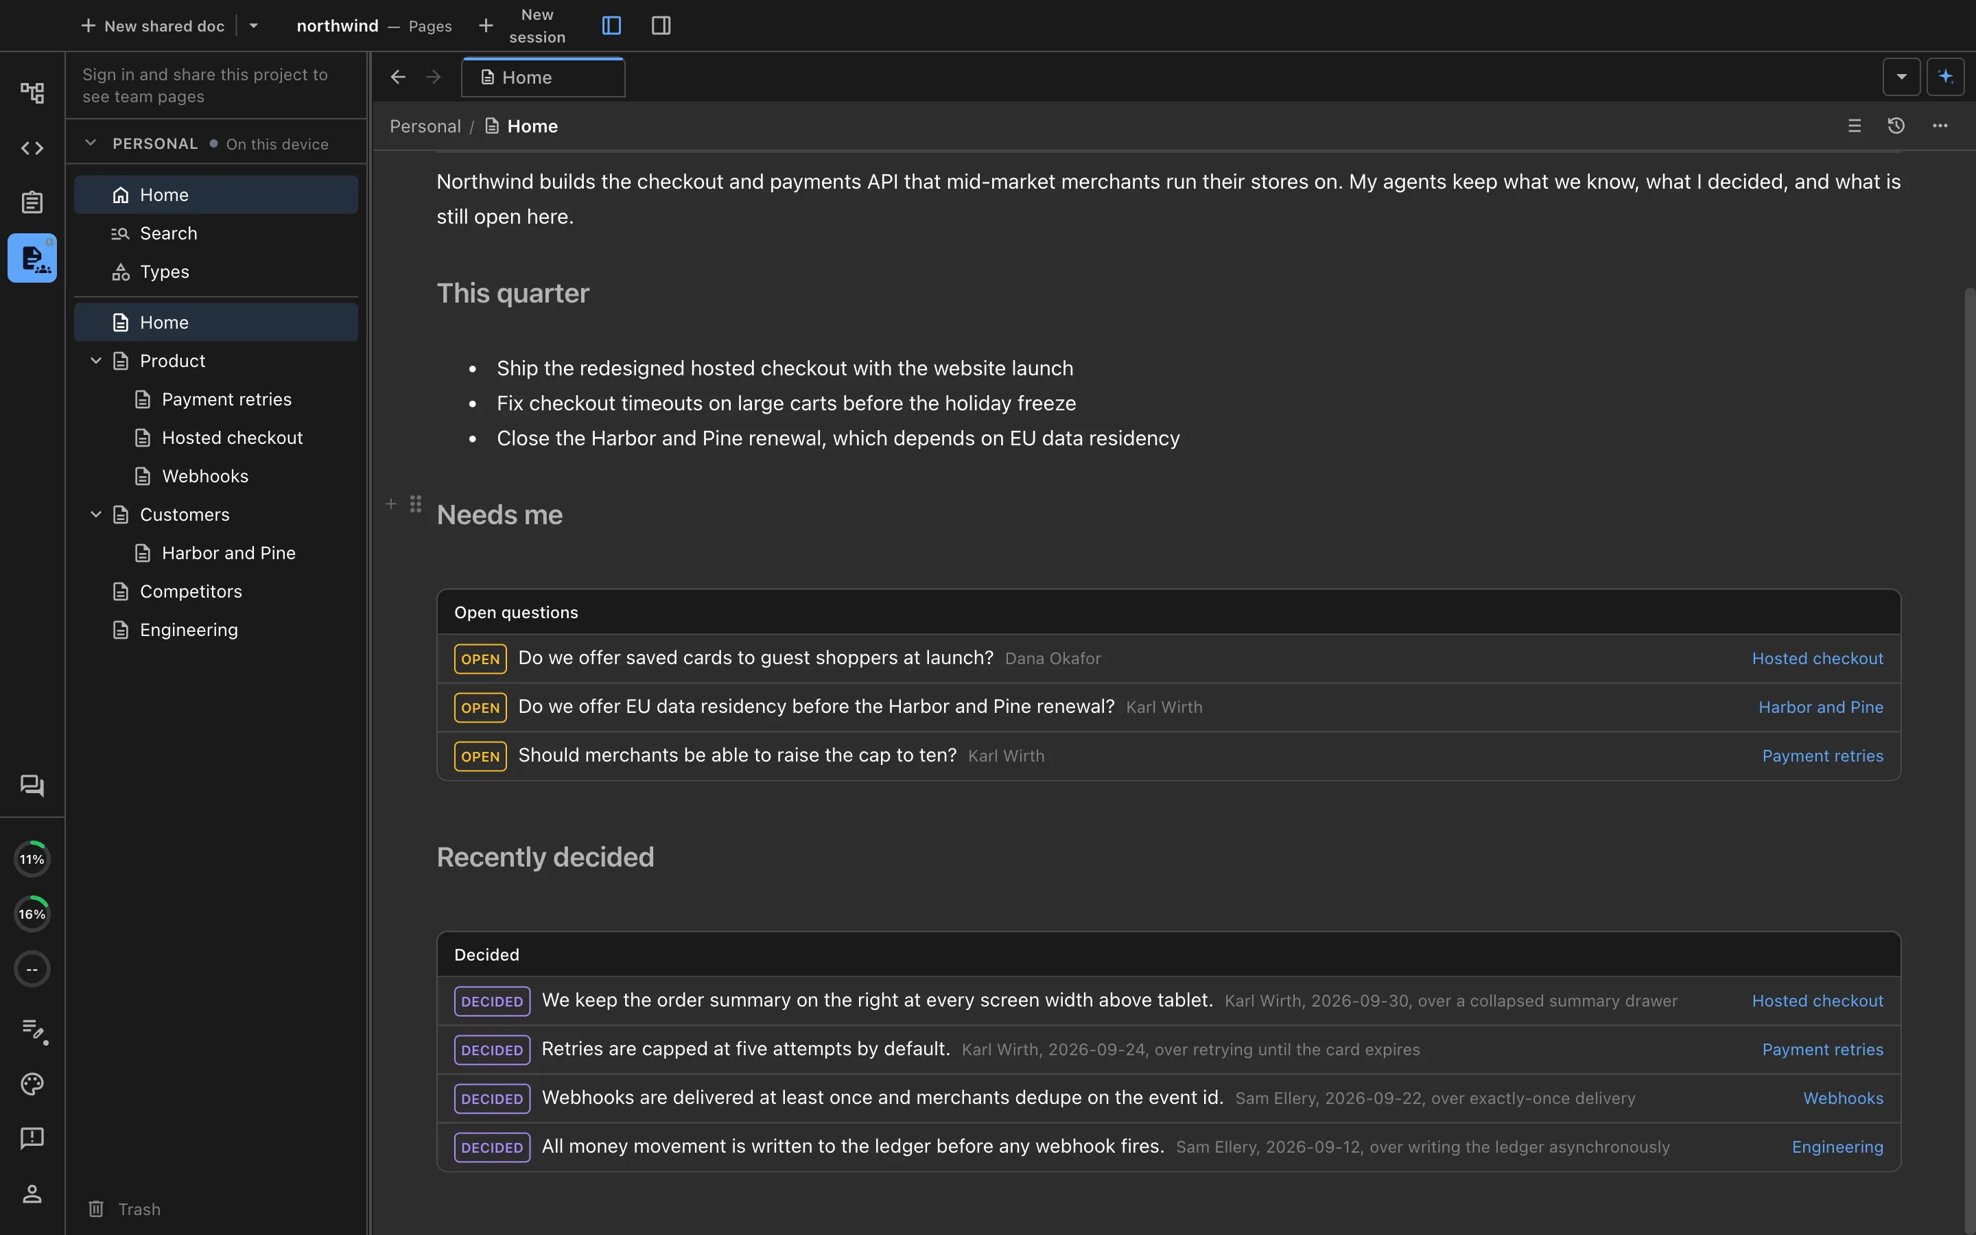Viewport: 1976px width, 1235px height.
Task: Click the northwind project title
Action: (x=338, y=25)
